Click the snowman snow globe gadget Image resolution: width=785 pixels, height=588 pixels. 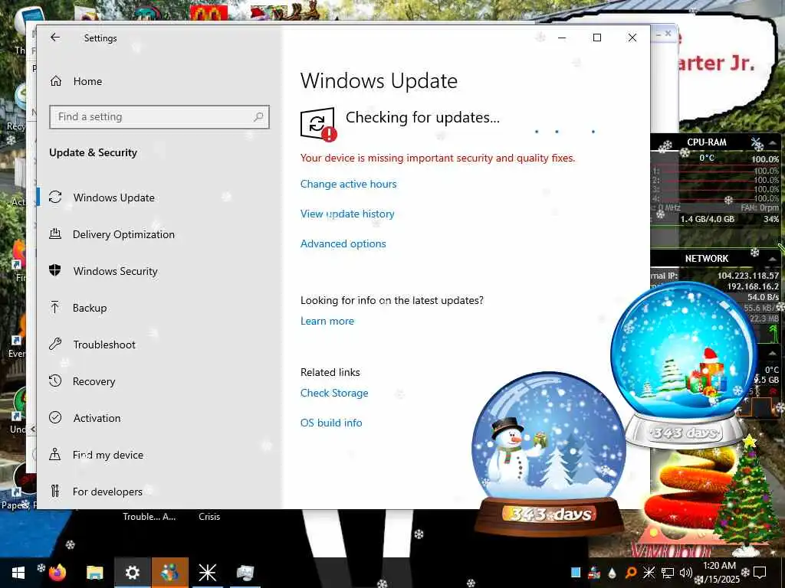click(x=549, y=453)
